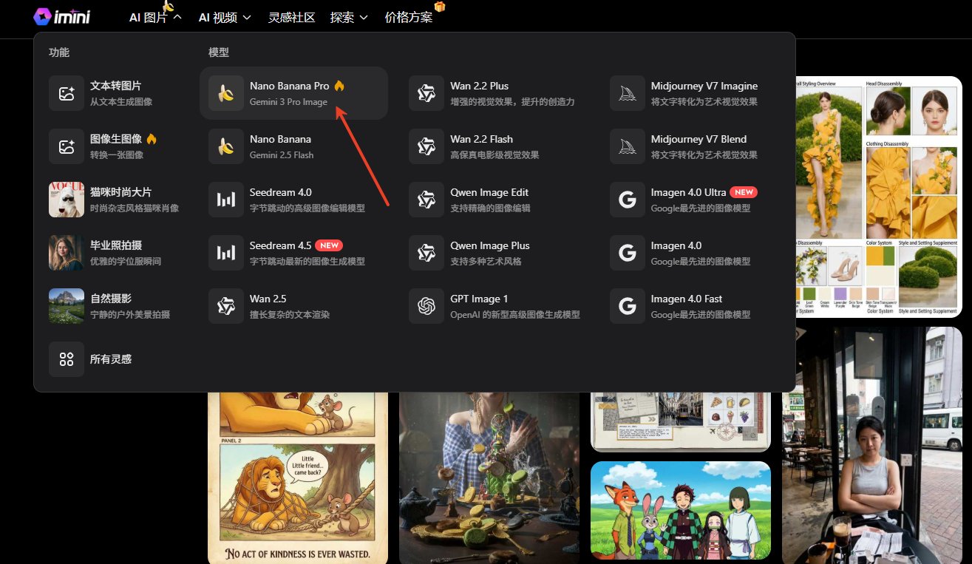This screenshot has height=564, width=972.
Task: Select the Nano Banana Pro banana icon
Action: click(225, 93)
